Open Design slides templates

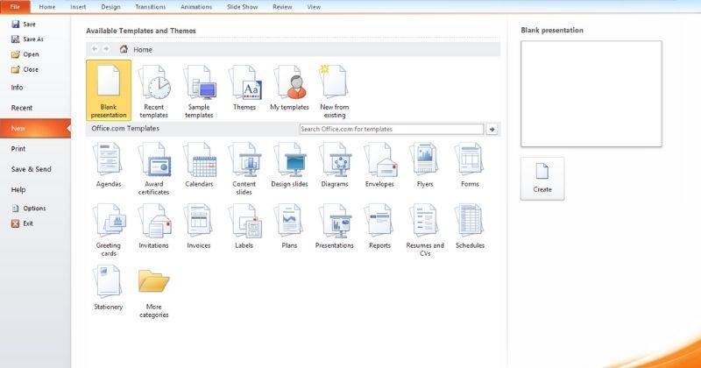coord(290,165)
